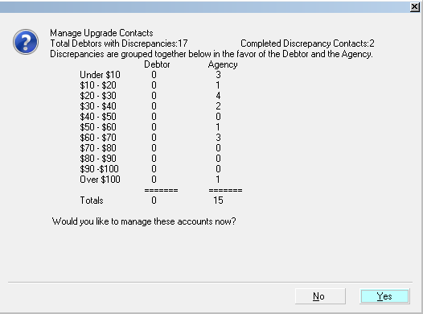Click the Would you like to manage question text
Viewport: 423px width, 314px height.
point(144,221)
